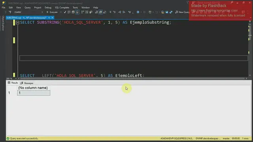Screen dimensions: 253x142
Task: Pin the SUBSTRING.sql tab
Action: click(x=49, y=18)
